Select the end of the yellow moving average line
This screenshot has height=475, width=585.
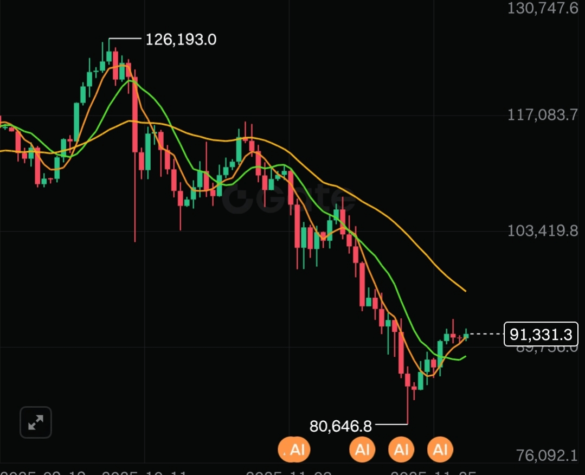[465, 290]
